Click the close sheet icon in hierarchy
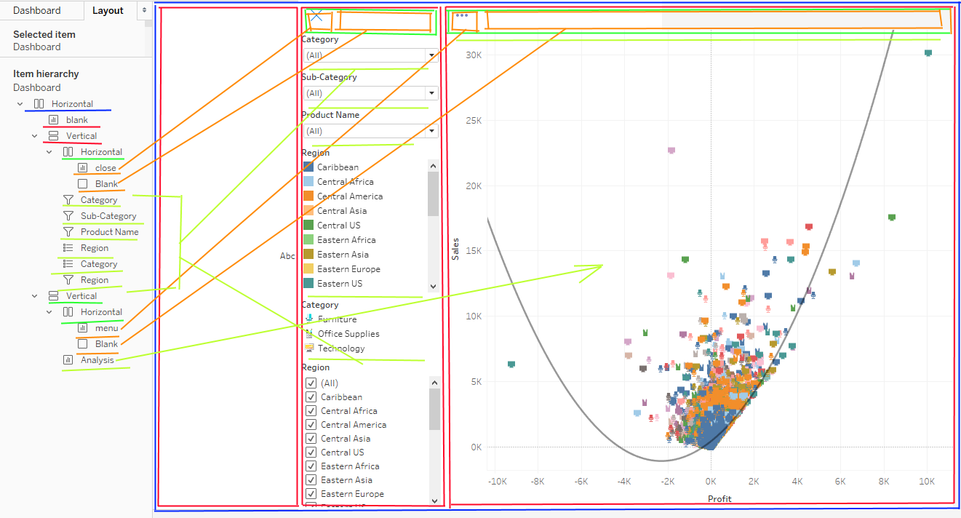Screen dimensions: 961x518 pos(82,168)
